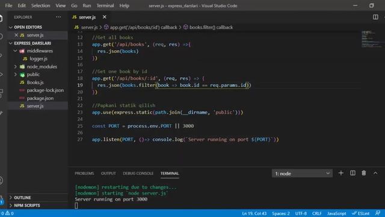This screenshot has width=385, height=217.
Task: Open the Help menu
Action: coord(125,5)
